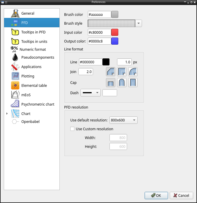197x203 pixels.
Task: Pick the black line color swatch
Action: (x=106, y=62)
